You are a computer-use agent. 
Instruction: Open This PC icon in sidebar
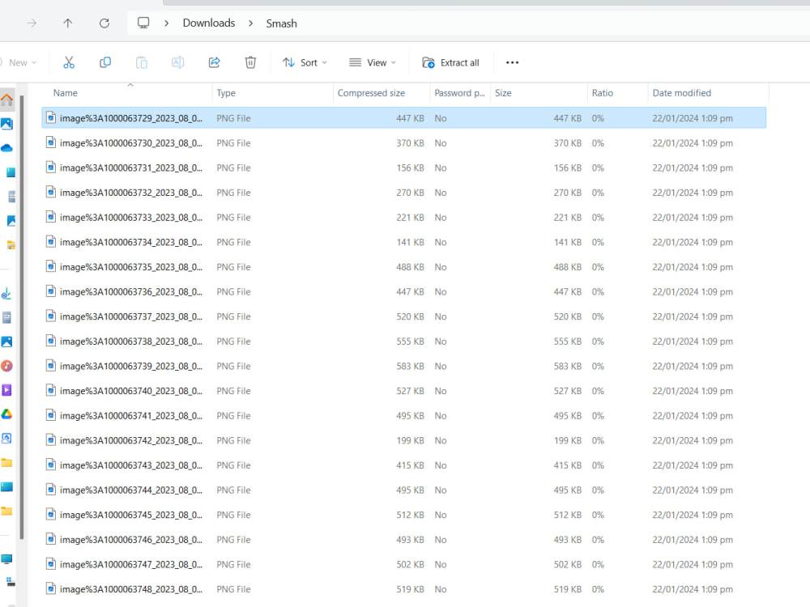tap(6, 559)
